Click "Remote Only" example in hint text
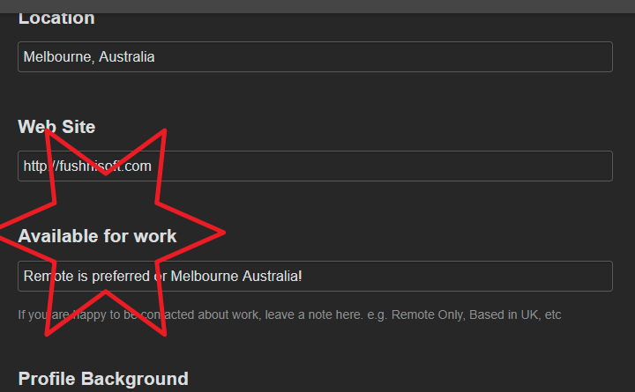 point(428,314)
